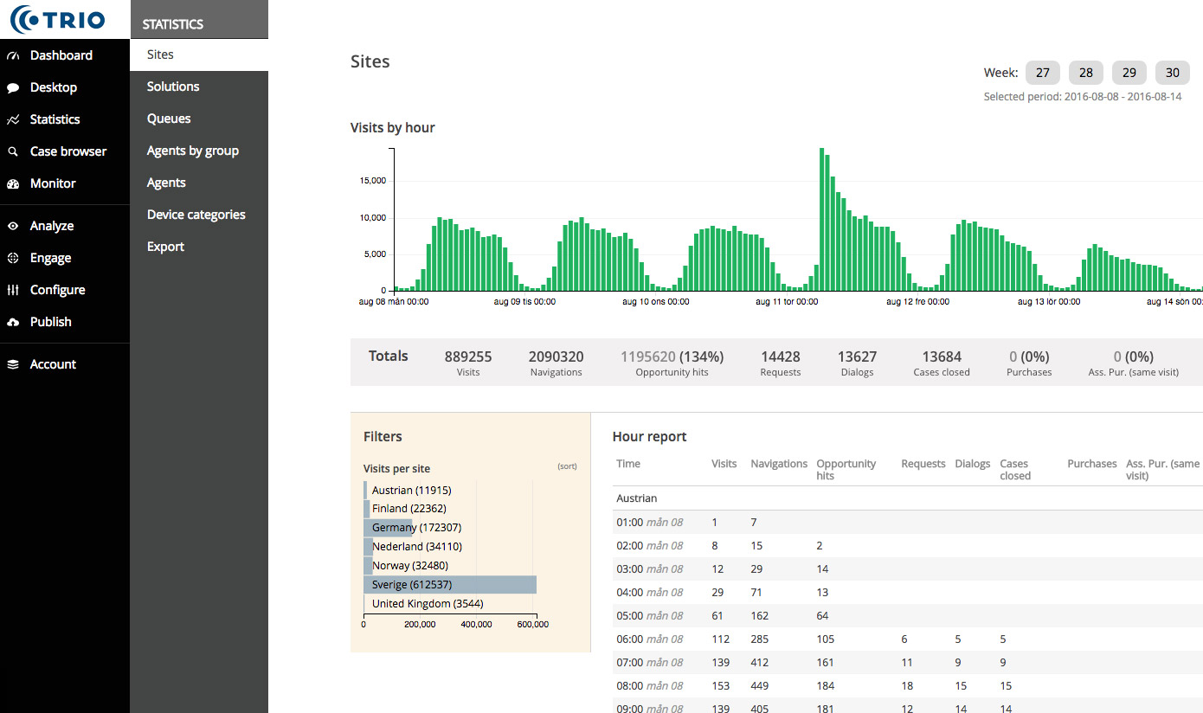Click the Case browser magnifier icon

tap(13, 151)
